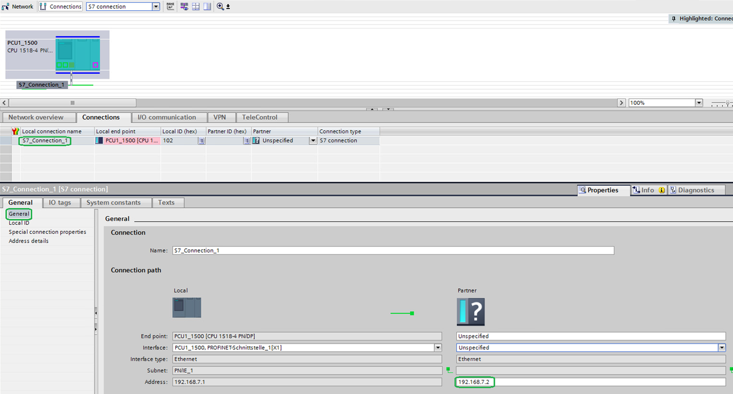Click the Partner End point Unspecified field
The image size is (733, 394).
click(x=591, y=336)
